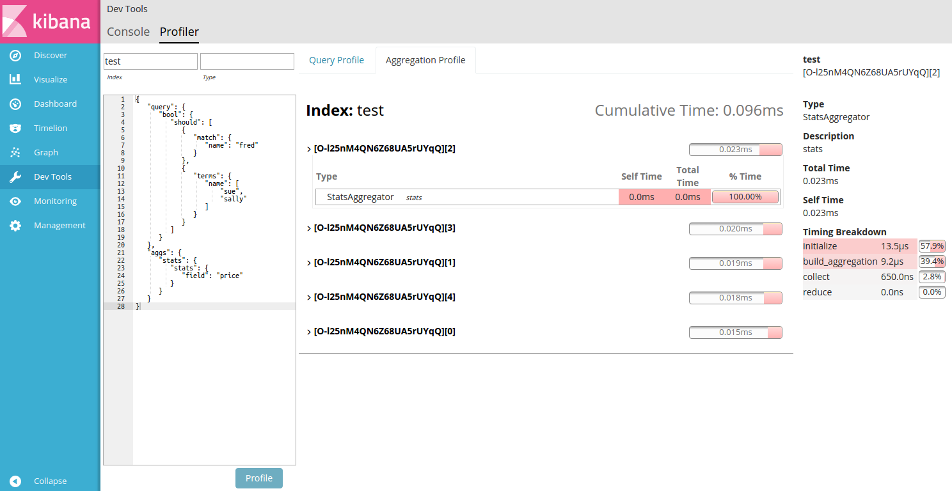Click the Kibana logo
The height and width of the screenshot is (491, 952).
50,22
